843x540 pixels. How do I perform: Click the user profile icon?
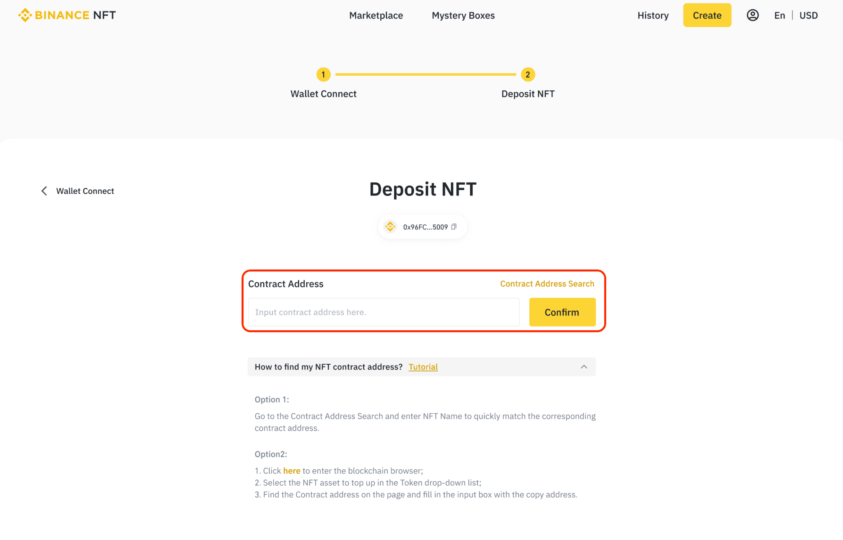[x=753, y=15]
